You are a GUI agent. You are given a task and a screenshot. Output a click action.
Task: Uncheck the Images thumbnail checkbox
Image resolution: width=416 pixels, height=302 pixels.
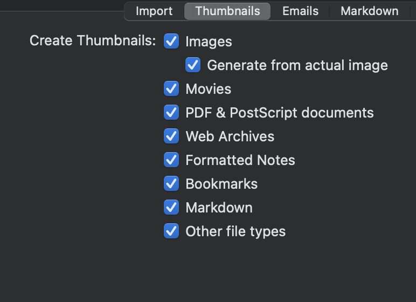click(171, 42)
